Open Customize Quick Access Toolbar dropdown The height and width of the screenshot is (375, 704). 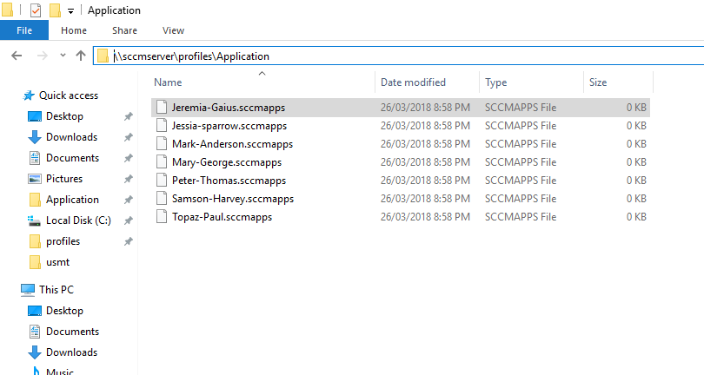(x=70, y=11)
